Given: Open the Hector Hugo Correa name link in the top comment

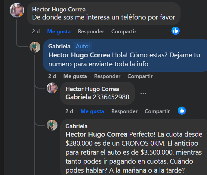Looking at the screenshot, I should click(x=59, y=10).
